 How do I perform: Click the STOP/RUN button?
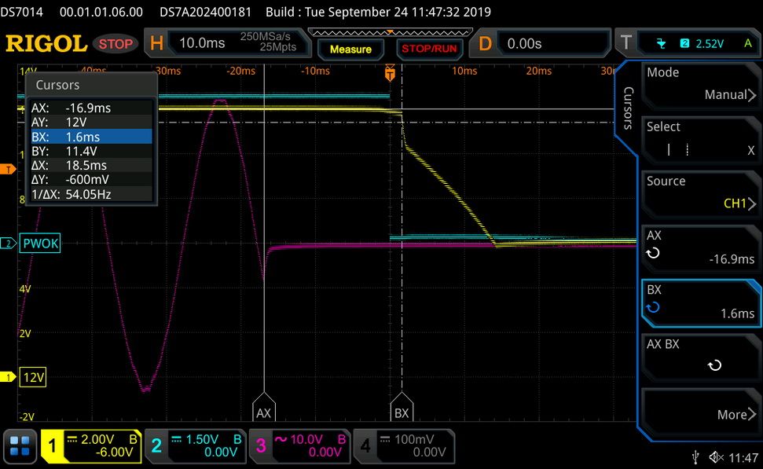click(x=429, y=49)
